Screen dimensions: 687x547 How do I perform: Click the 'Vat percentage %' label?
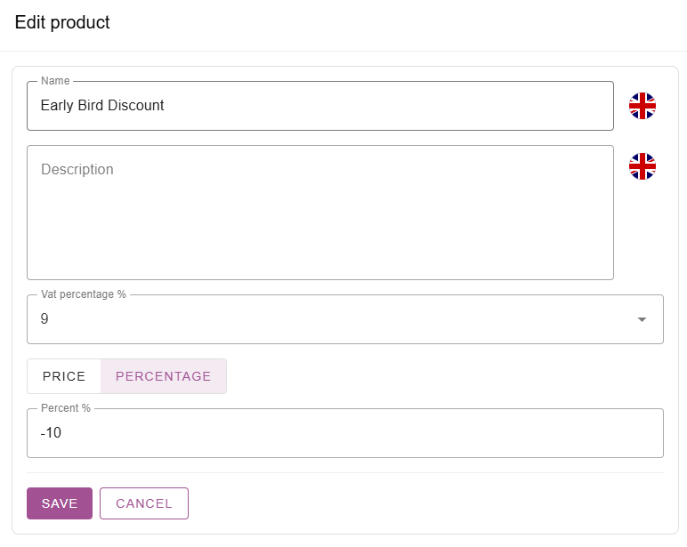pyautogui.click(x=84, y=294)
